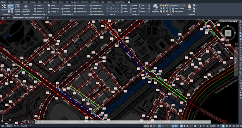This screenshot has height=128, width=242.
Task: Open the Corridor dropdown
Action: (x=67, y=12)
